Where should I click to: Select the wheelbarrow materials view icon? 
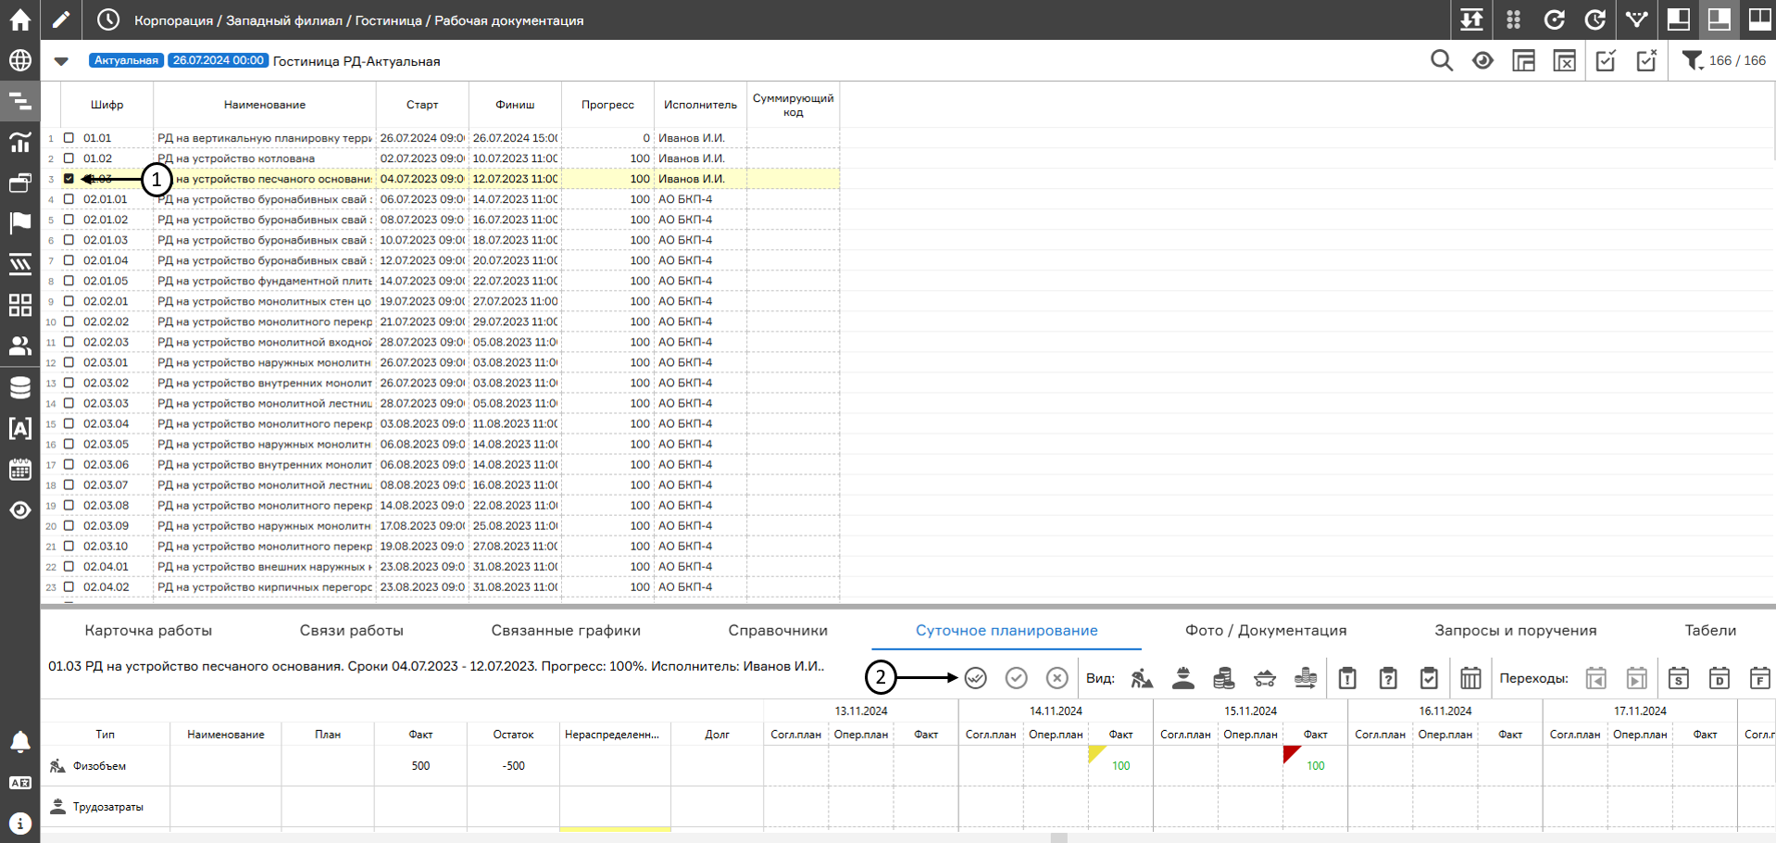pos(1264,678)
